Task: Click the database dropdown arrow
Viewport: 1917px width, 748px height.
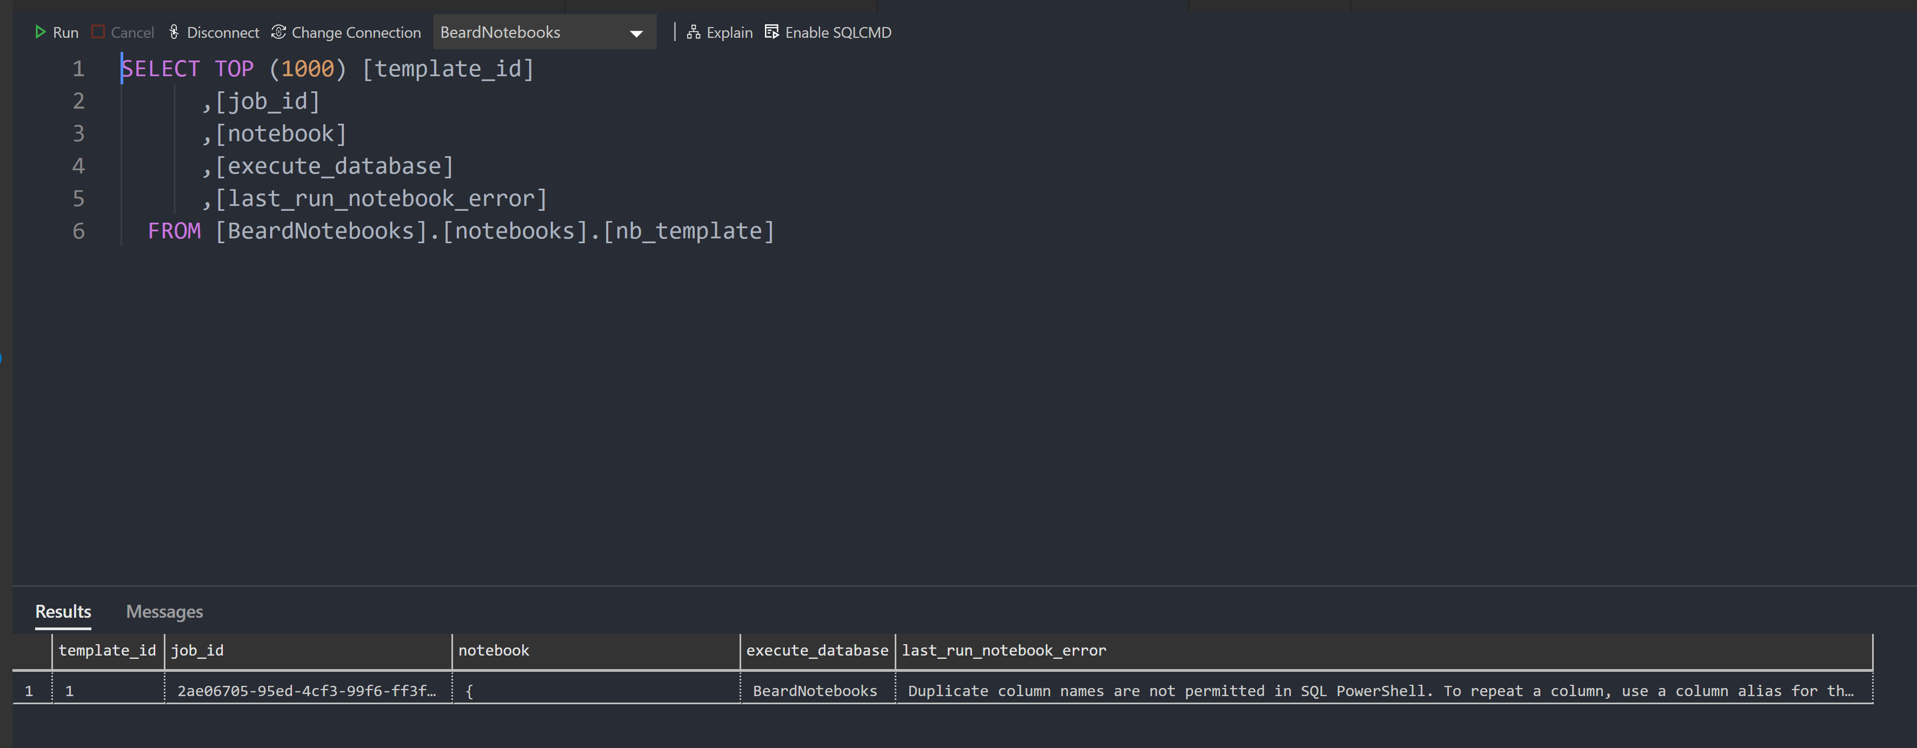Action: pyautogui.click(x=636, y=34)
